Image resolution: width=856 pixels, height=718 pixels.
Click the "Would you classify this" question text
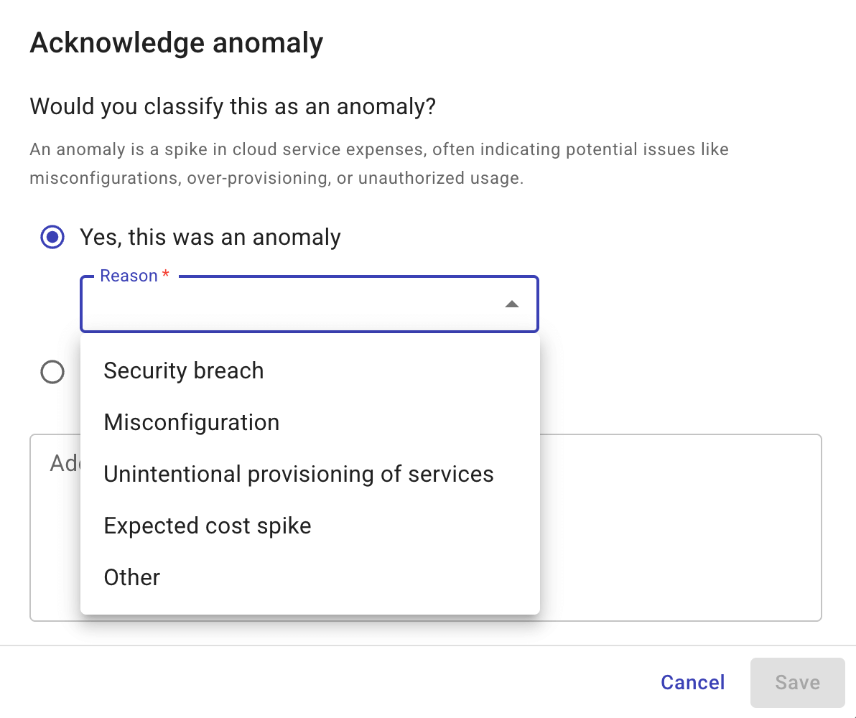[233, 107]
